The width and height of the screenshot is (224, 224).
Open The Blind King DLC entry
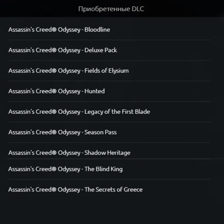tap(66, 169)
